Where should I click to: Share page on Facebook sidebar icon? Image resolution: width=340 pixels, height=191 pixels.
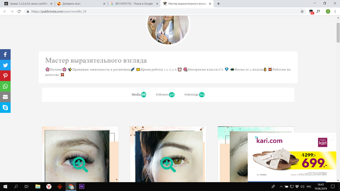click(5, 54)
